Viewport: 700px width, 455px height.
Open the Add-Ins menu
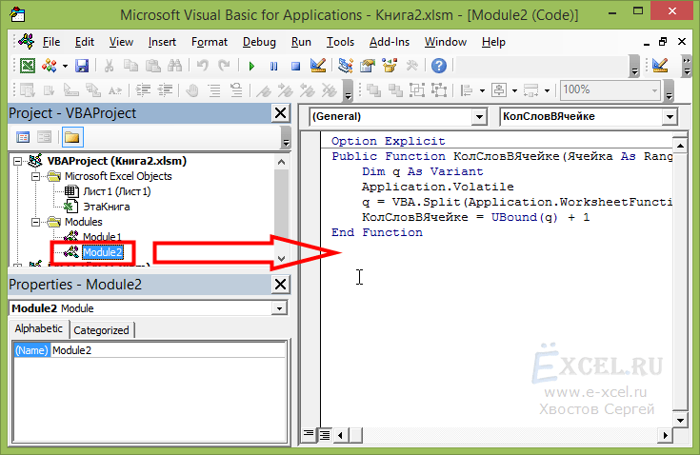point(390,42)
